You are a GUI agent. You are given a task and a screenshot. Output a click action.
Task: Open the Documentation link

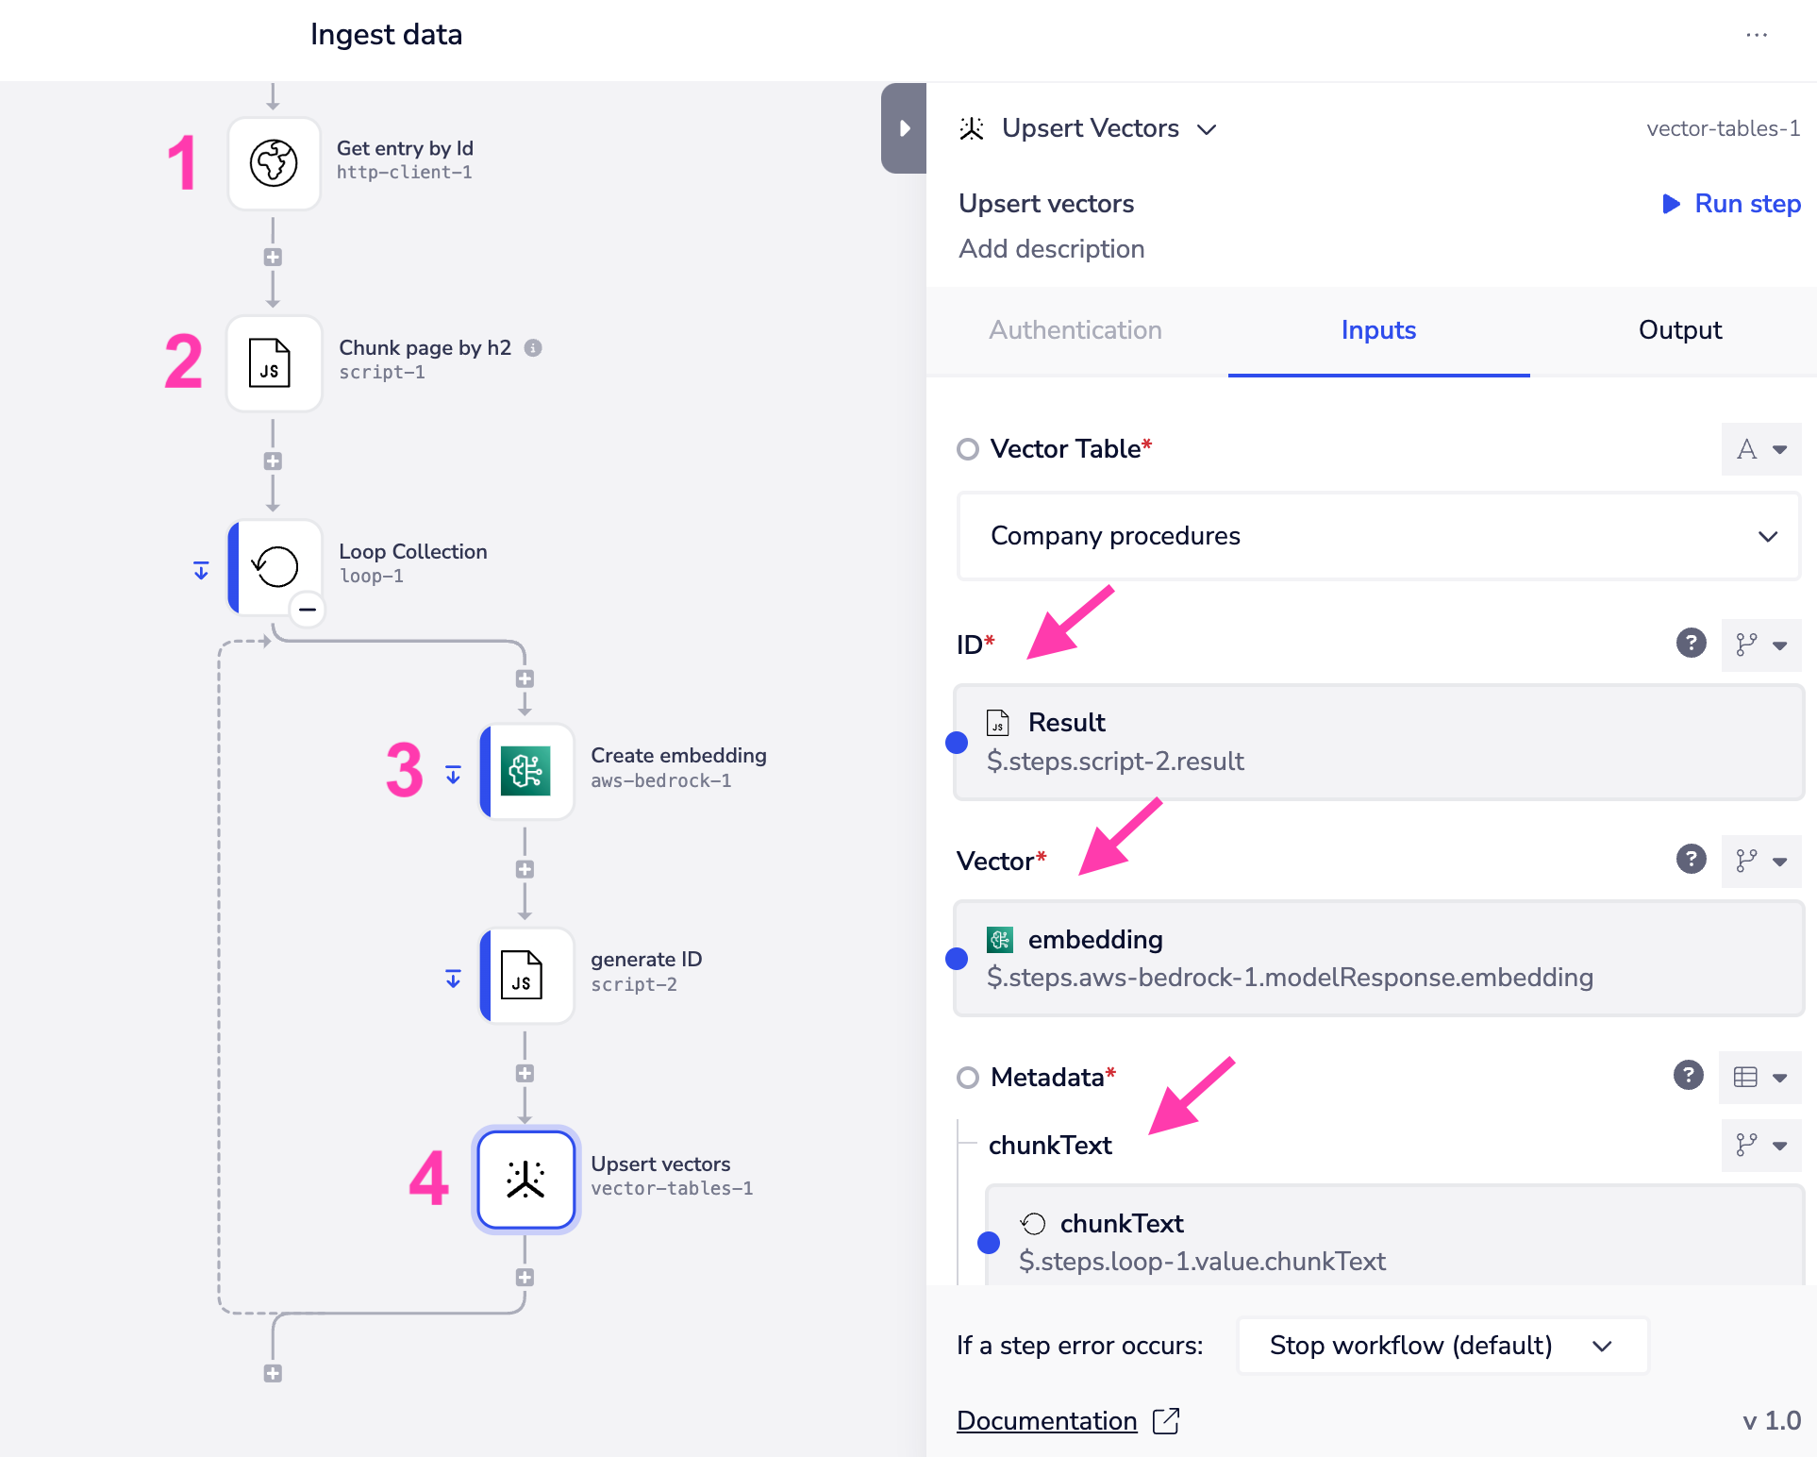1046,1420
